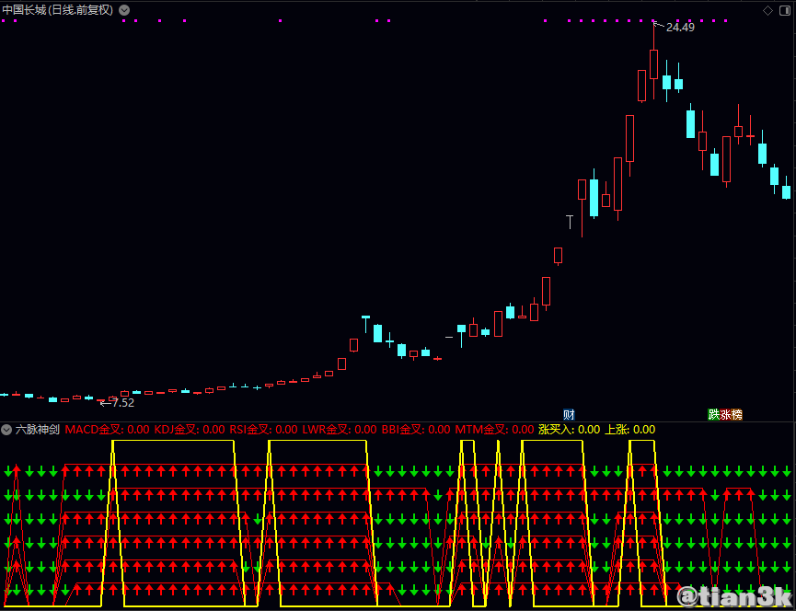Click the orange 榜 marker

(736, 415)
